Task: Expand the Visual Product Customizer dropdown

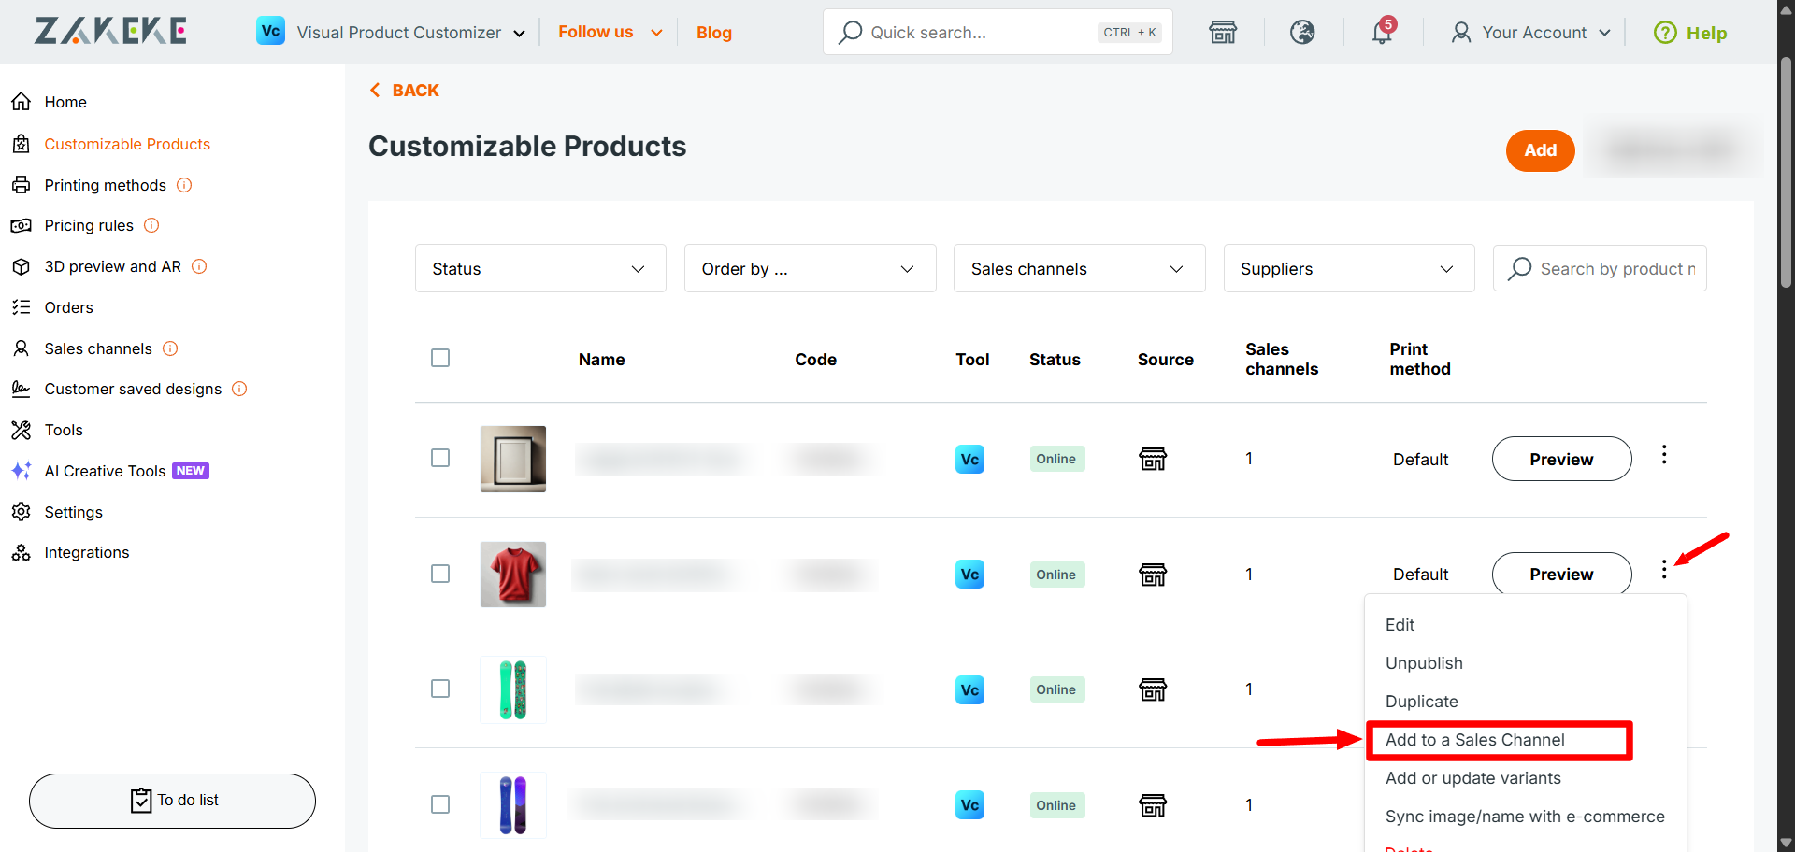Action: [x=519, y=34]
